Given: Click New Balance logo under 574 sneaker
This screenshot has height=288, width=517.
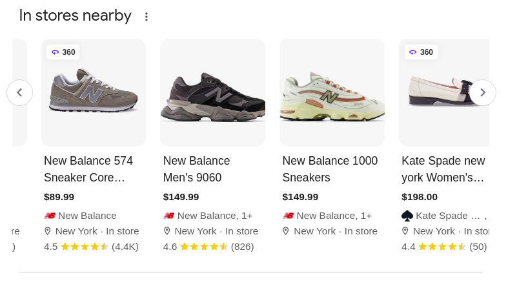Looking at the screenshot, I should point(50,216).
